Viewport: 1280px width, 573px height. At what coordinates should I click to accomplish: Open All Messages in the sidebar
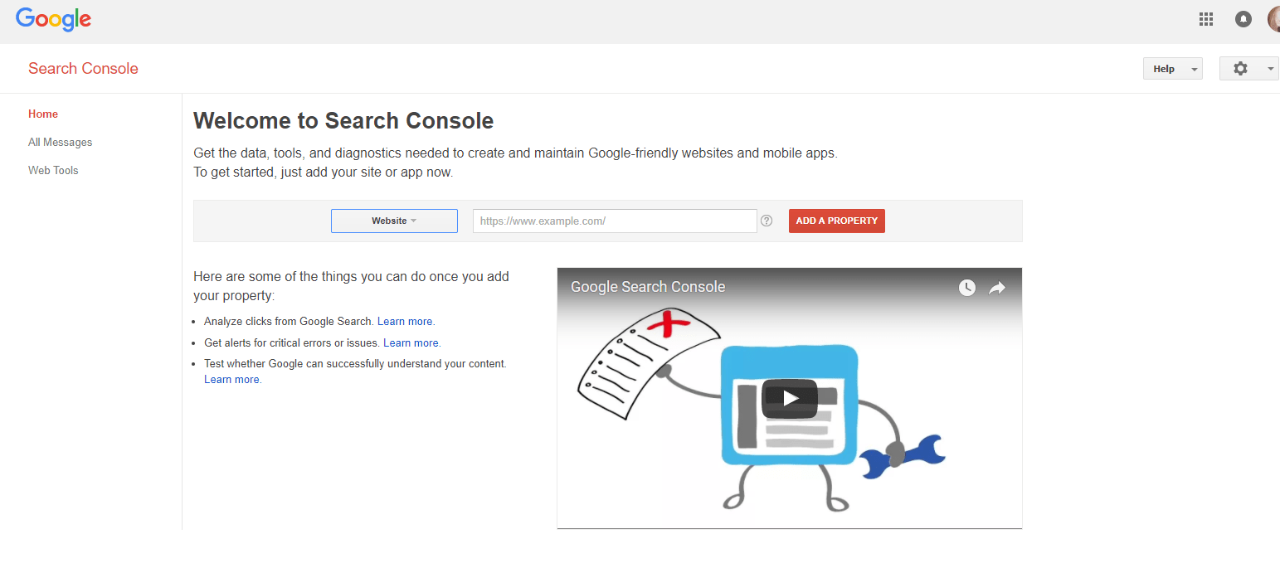(61, 143)
